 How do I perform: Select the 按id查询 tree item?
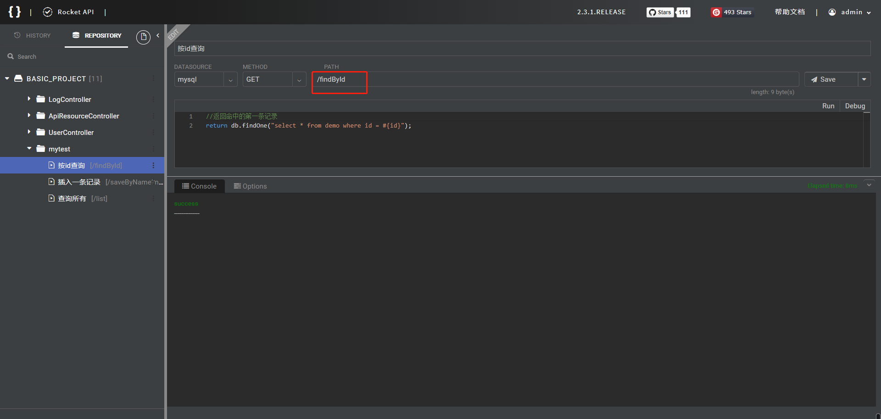pyautogui.click(x=82, y=165)
